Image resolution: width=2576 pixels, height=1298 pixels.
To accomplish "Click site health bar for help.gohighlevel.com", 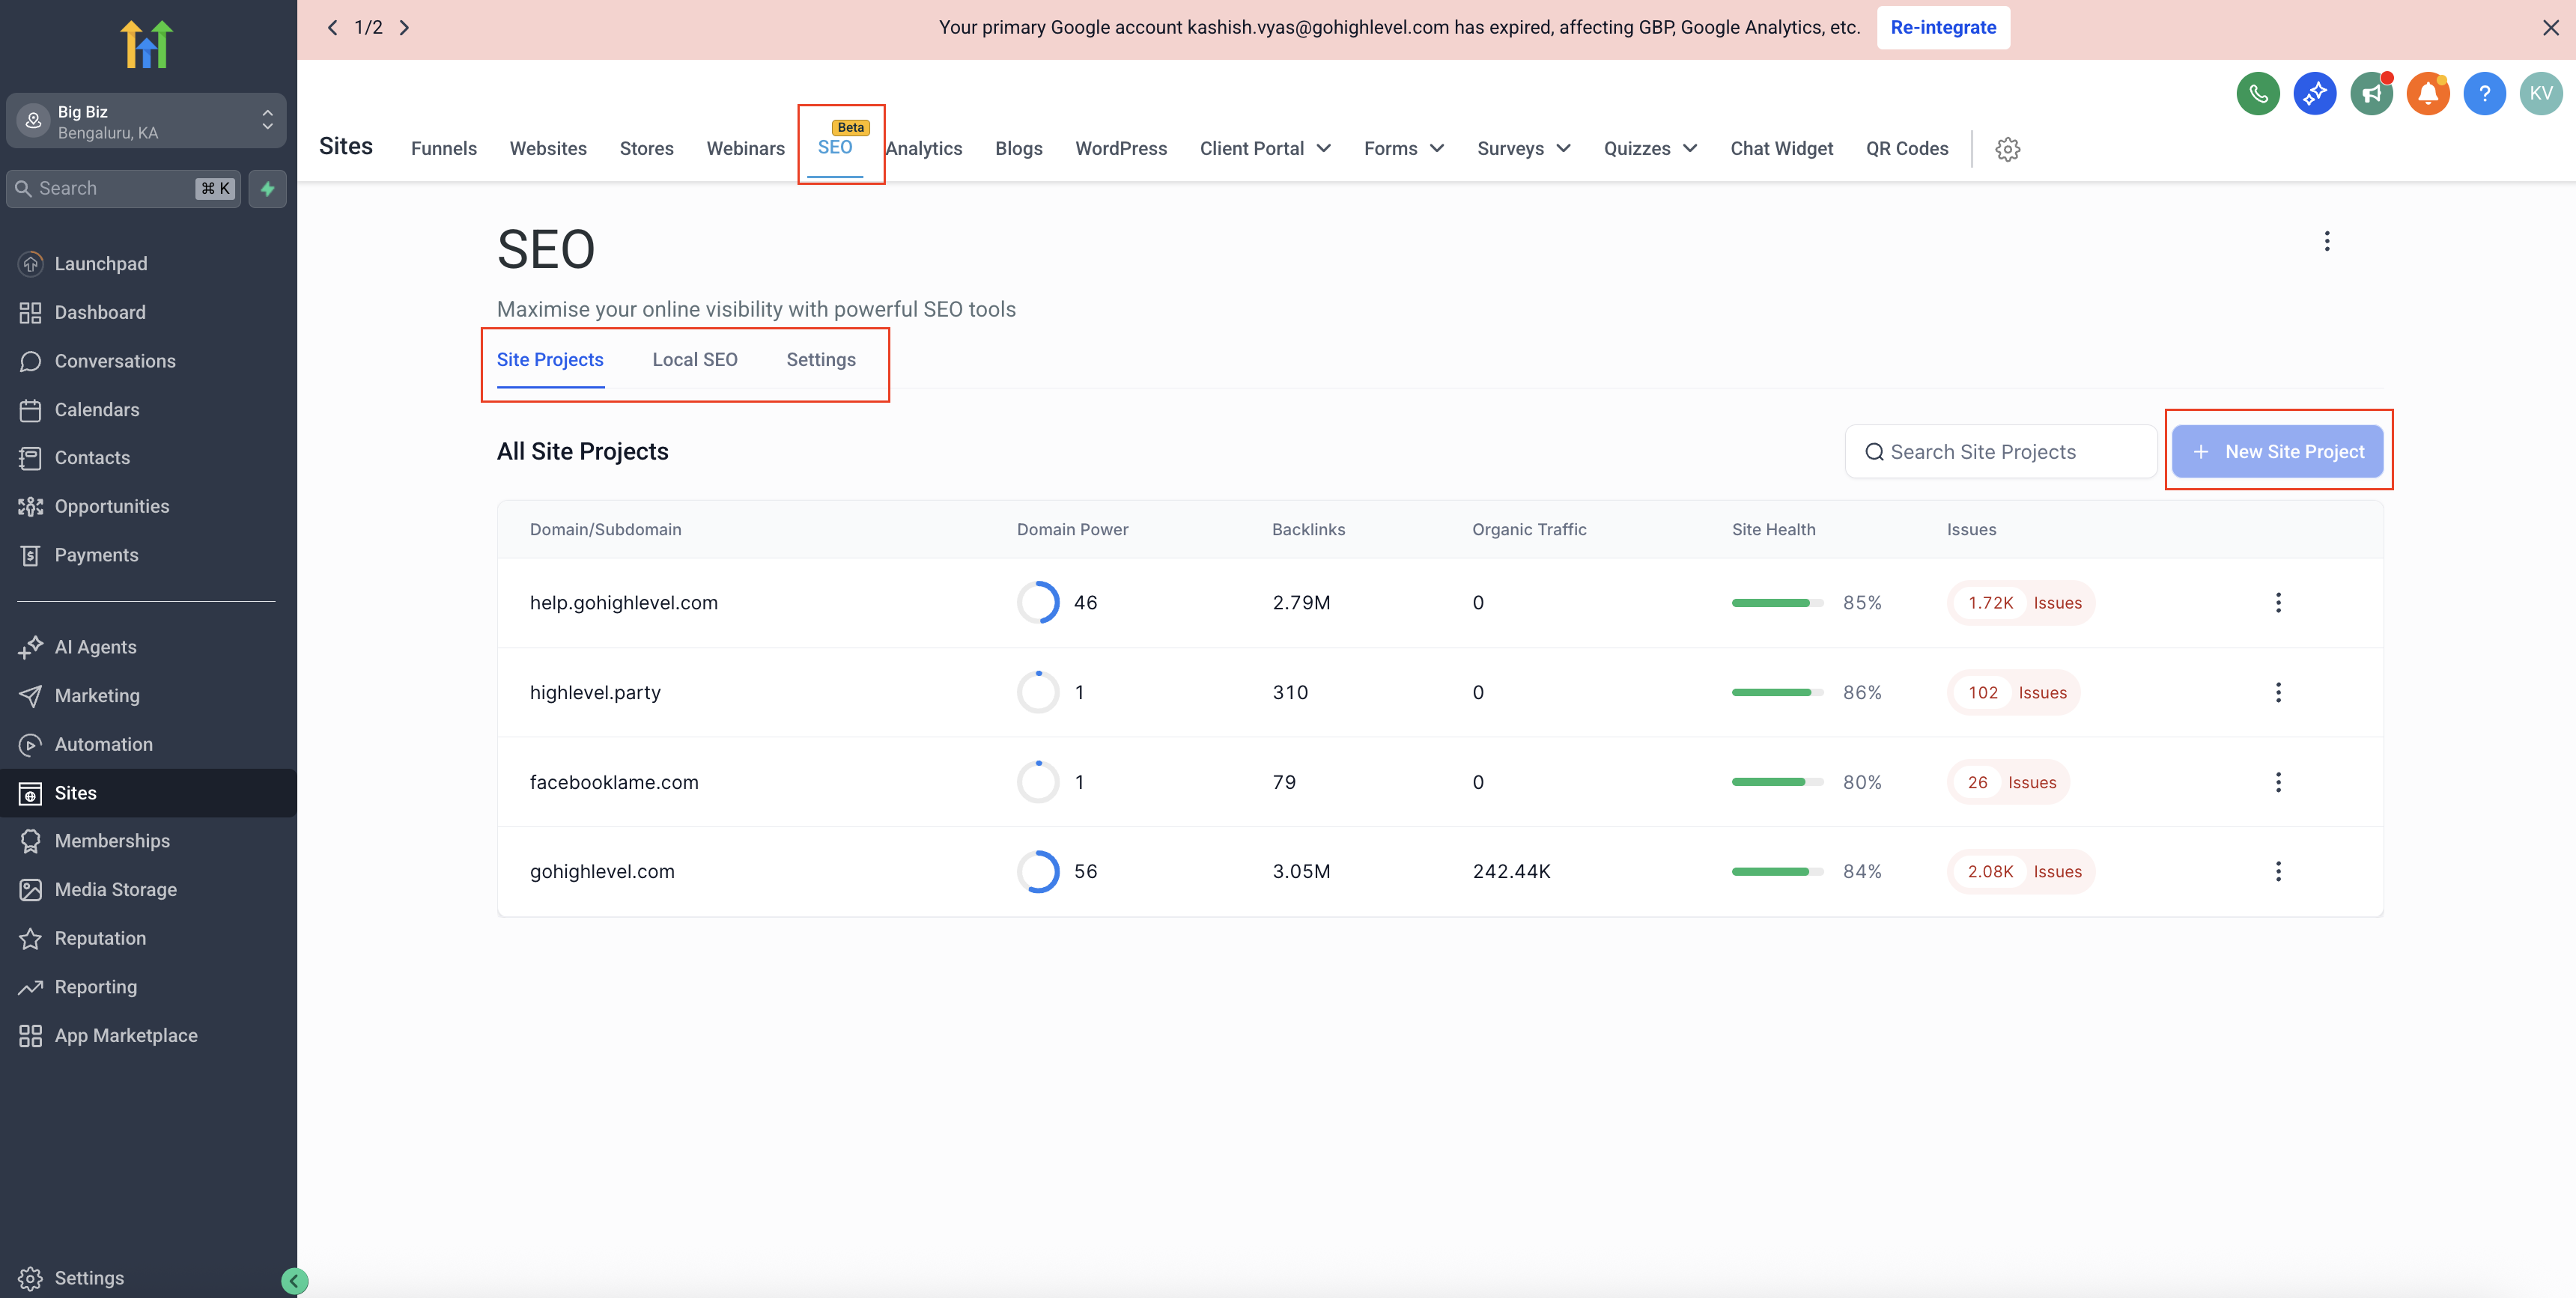I will [1777, 603].
